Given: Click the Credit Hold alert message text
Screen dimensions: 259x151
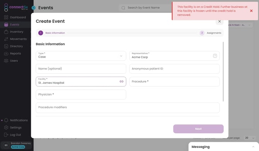Looking at the screenshot, I should tap(212, 11).
